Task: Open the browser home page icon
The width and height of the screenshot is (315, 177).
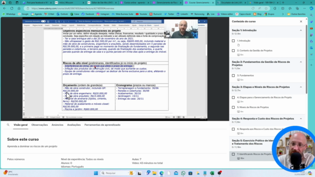Action: coord(19,8)
